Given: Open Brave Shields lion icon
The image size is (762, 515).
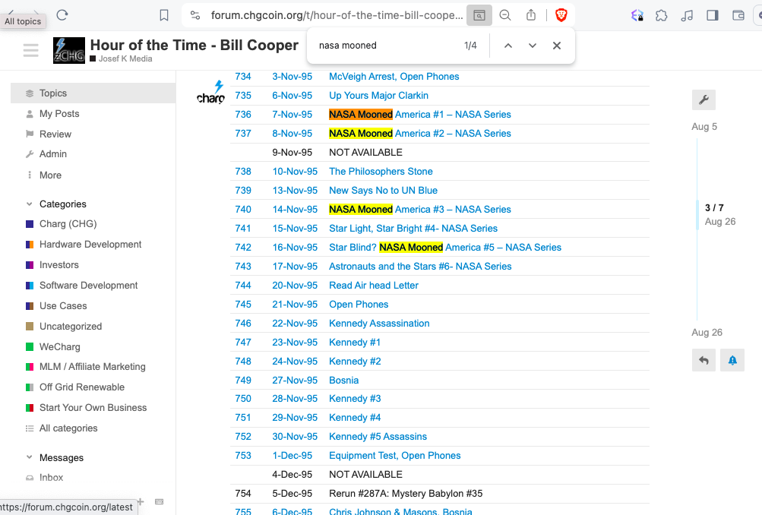Looking at the screenshot, I should [561, 15].
